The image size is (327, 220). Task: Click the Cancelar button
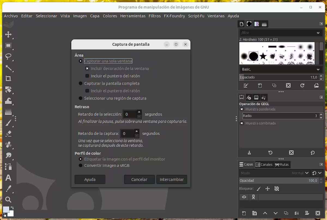(139, 180)
